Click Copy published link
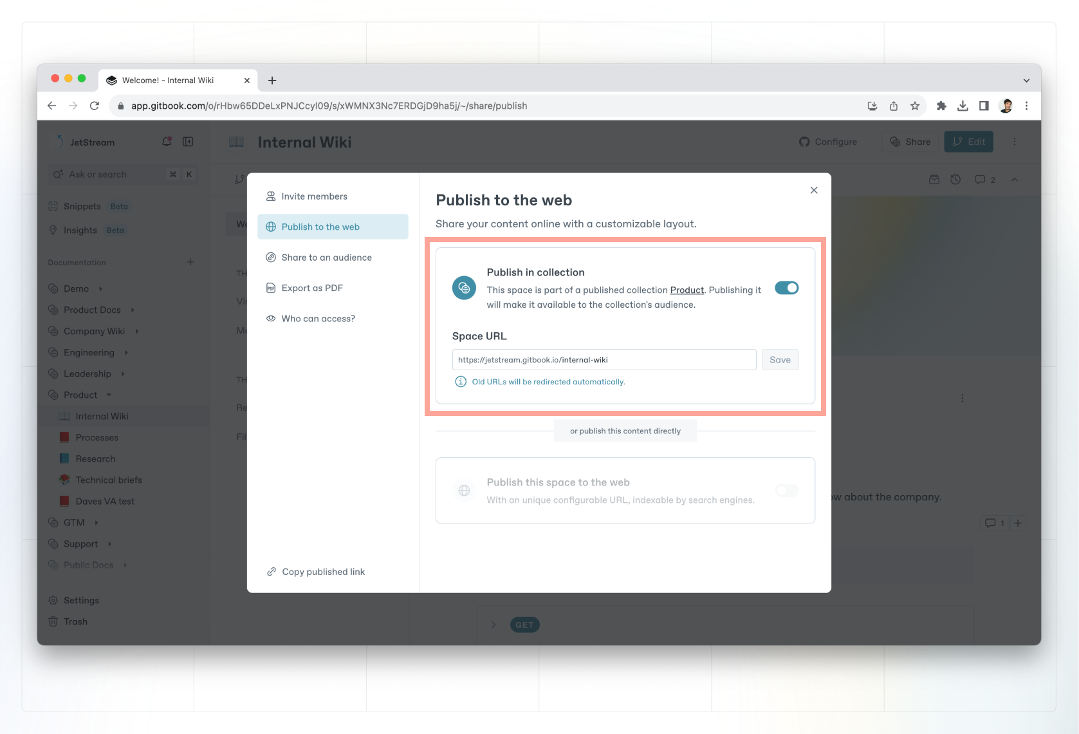Screen dimensions: 1079x734 click(x=316, y=572)
